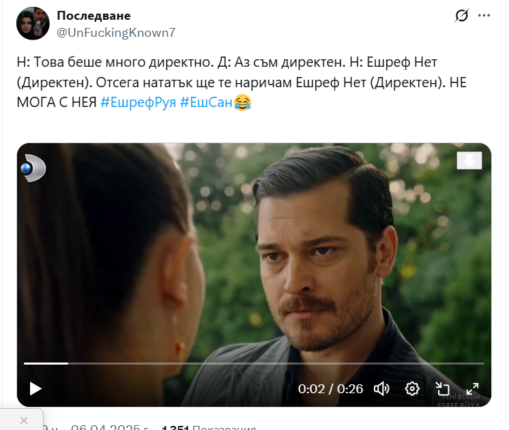The image size is (509, 430).
Task: Click the display name Последване
Action: [93, 16]
